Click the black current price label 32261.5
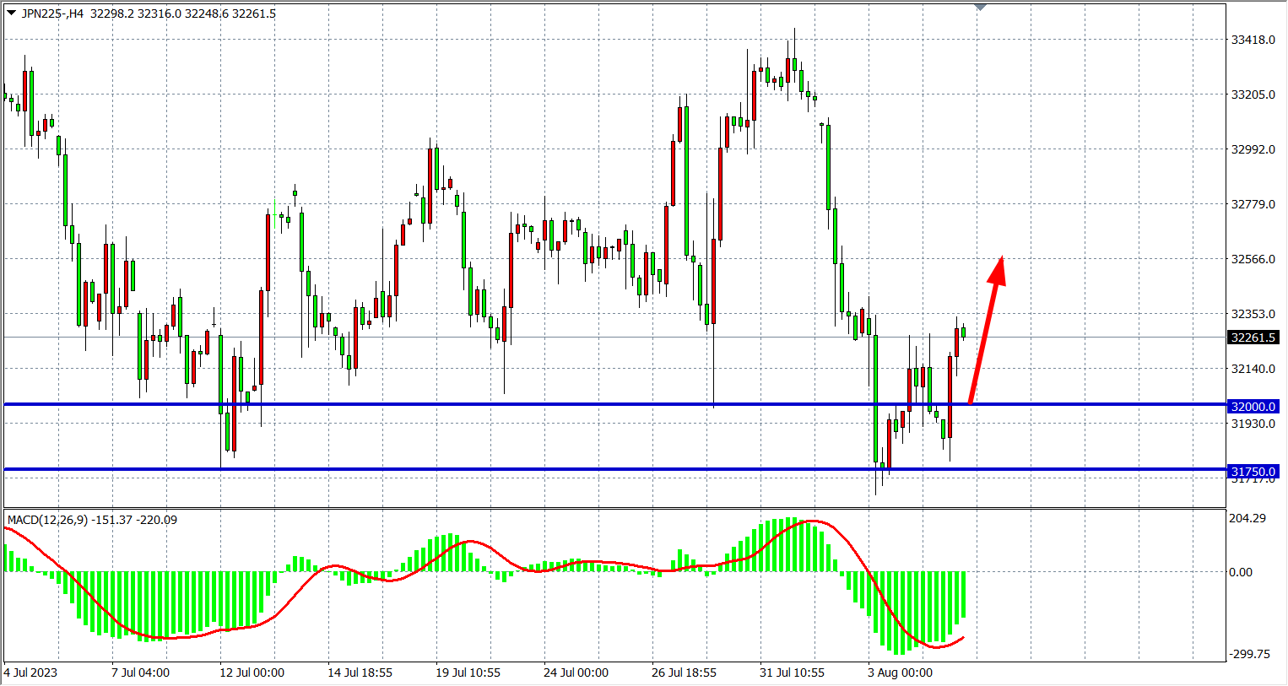 point(1253,338)
